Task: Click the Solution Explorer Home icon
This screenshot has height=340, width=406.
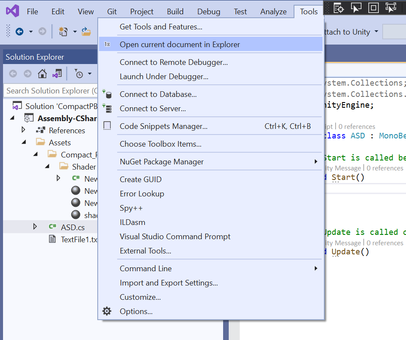Action: tap(42, 74)
